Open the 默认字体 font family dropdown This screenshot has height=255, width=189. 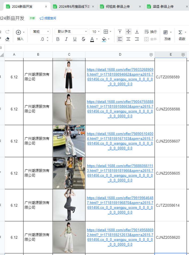click(x=71, y=32)
